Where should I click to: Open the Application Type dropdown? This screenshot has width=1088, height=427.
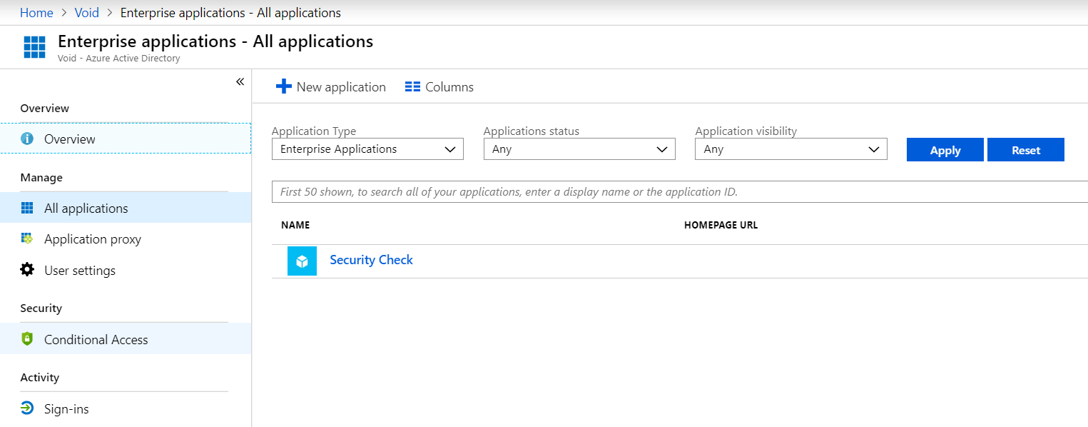coord(367,149)
